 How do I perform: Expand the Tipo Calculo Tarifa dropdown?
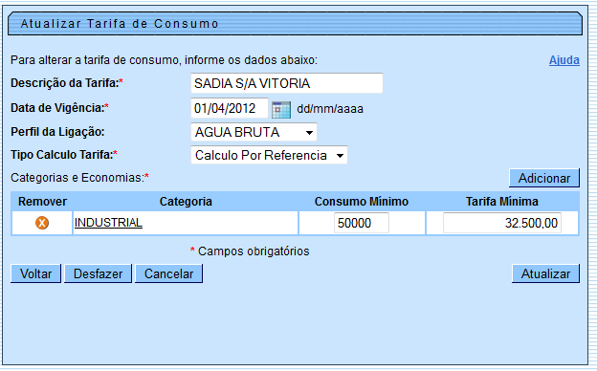pos(269,155)
